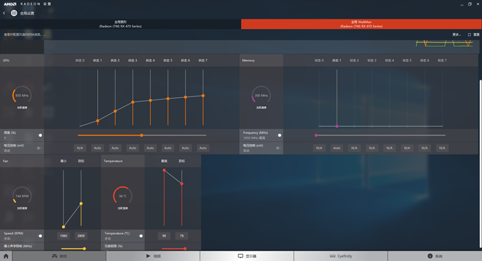Select the global WattMan tab
The width and height of the screenshot is (482, 261).
pyautogui.click(x=361, y=24)
